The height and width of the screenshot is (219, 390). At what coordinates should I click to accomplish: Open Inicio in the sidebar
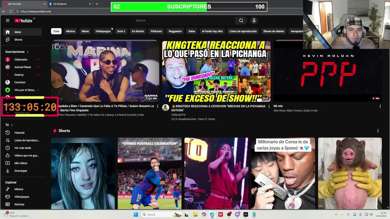[23, 32]
